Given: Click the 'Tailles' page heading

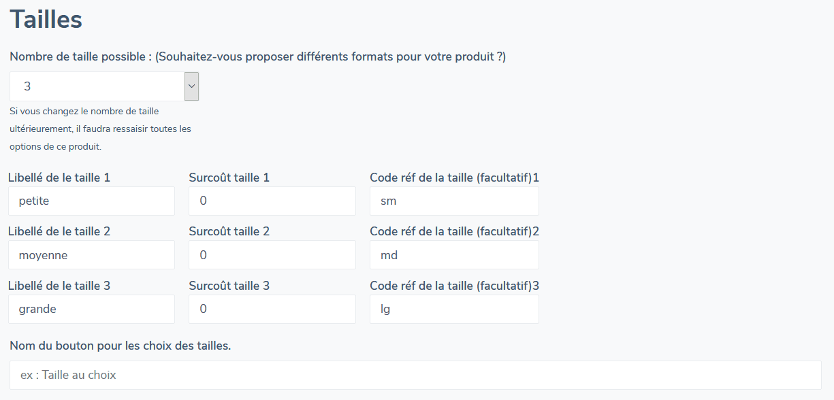Looking at the screenshot, I should click(x=45, y=19).
